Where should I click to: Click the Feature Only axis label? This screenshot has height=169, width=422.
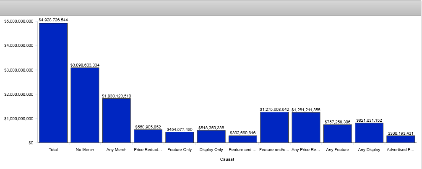pos(180,149)
